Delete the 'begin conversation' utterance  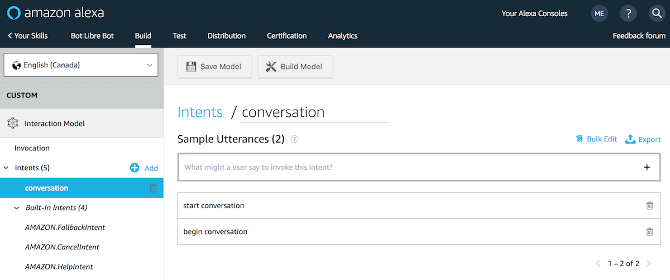(649, 232)
